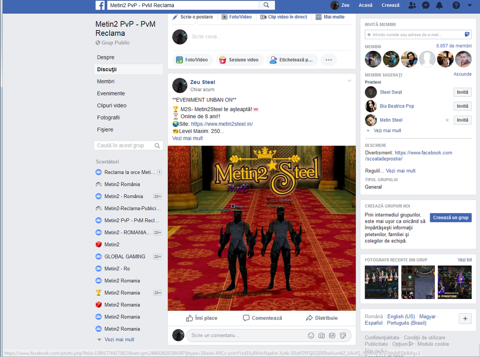Open Creează menu in top bar

[x=390, y=5]
